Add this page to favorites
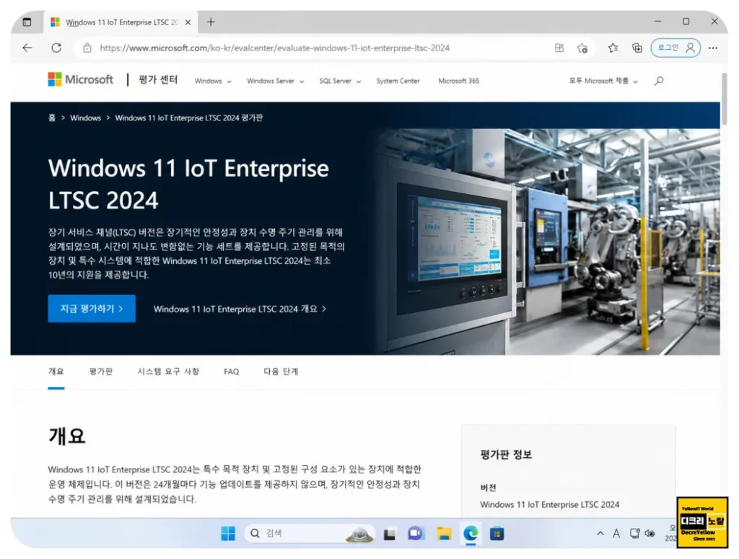Viewport: 739px width, 559px height. tap(582, 48)
